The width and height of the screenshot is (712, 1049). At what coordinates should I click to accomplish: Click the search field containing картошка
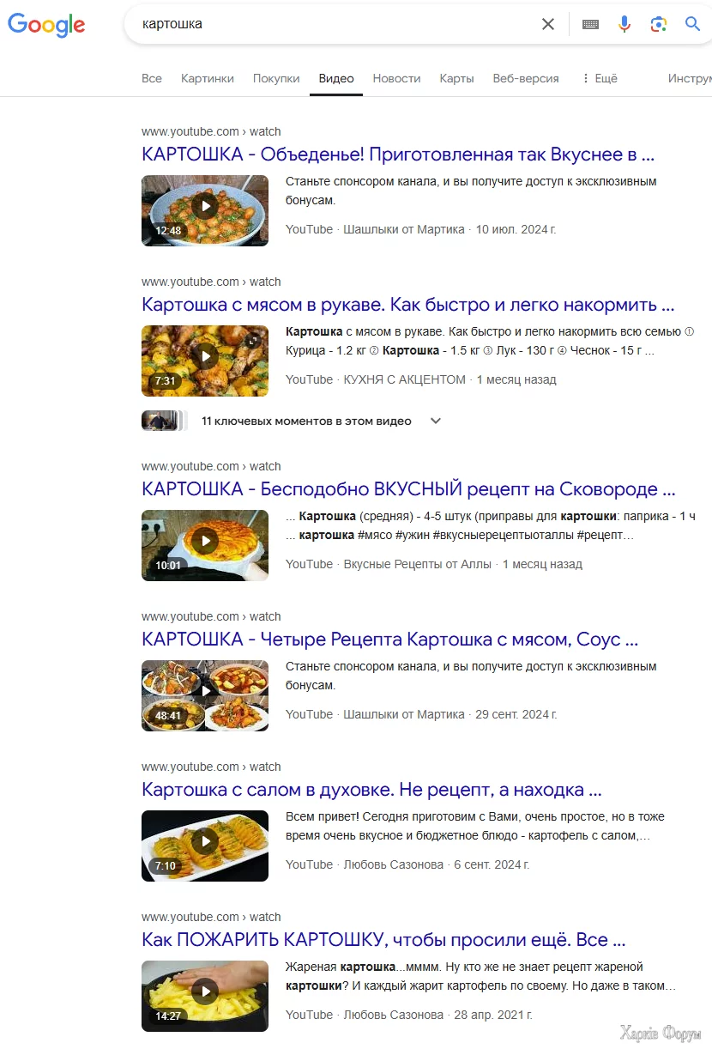click(x=335, y=24)
